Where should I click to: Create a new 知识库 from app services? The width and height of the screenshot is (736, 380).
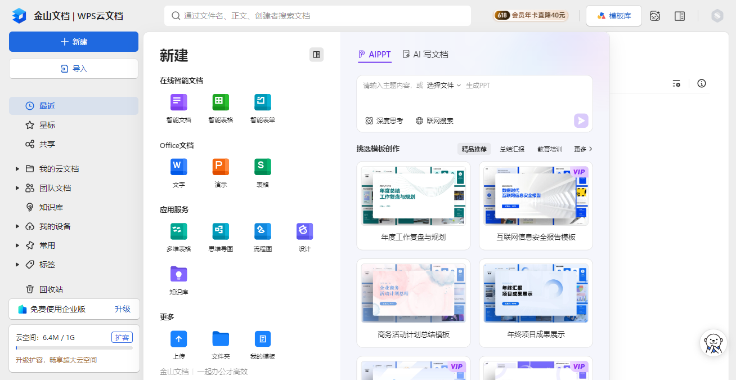coord(178,280)
